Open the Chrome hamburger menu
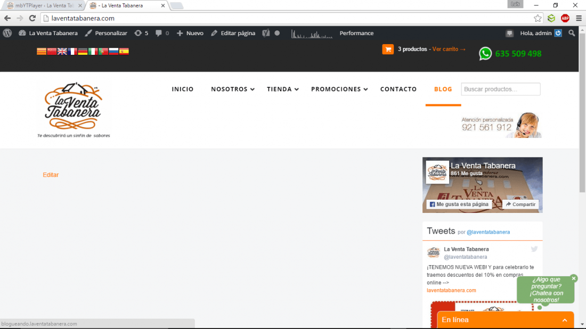This screenshot has width=586, height=329. [579, 18]
